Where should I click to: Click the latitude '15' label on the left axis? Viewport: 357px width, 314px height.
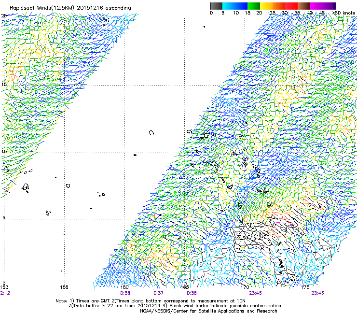tap(4, 85)
